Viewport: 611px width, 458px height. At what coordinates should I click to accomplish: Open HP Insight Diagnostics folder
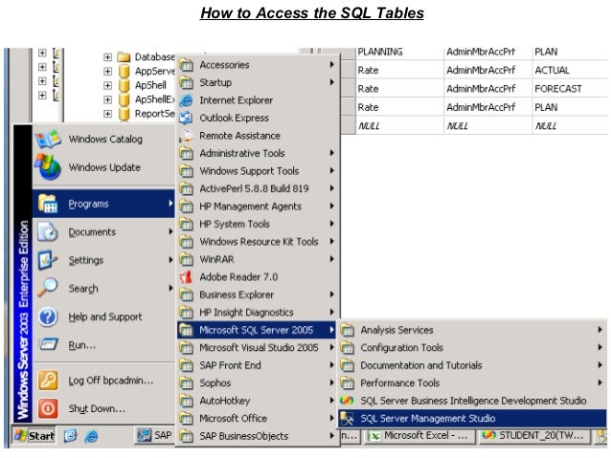point(258,312)
